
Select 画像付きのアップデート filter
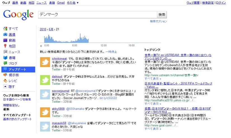pos(17,119)
